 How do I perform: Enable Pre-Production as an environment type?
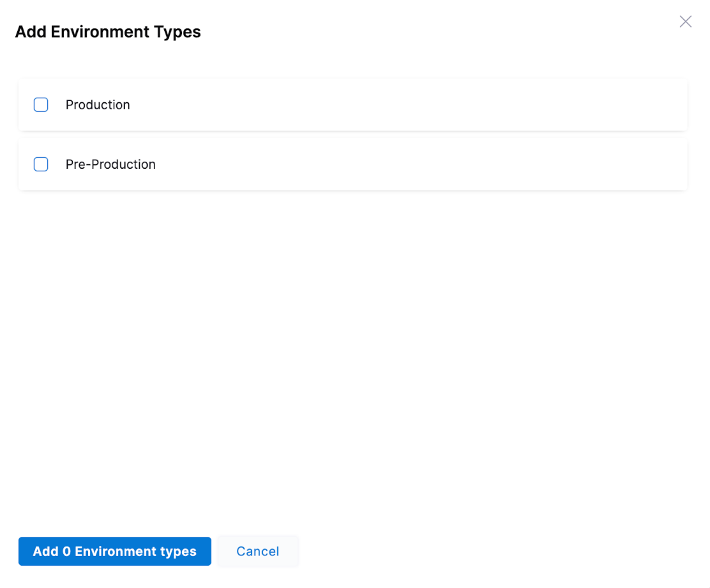41,164
